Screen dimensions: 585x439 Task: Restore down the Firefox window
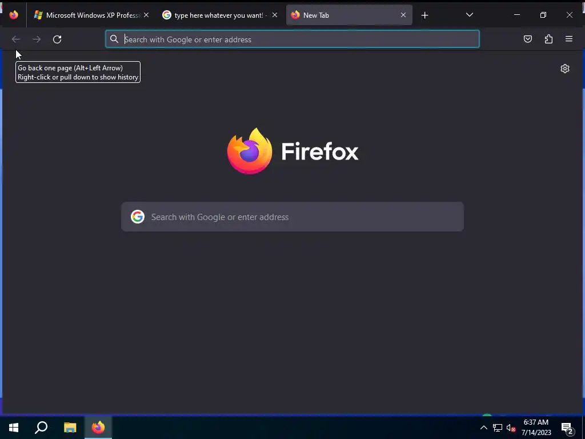coord(543,15)
